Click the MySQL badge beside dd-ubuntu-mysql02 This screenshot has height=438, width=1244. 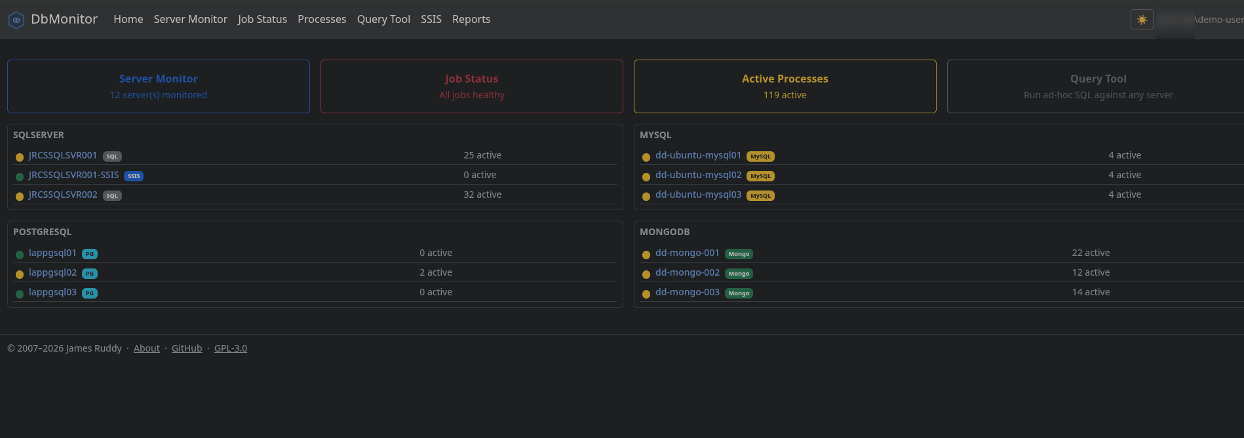[x=760, y=176]
